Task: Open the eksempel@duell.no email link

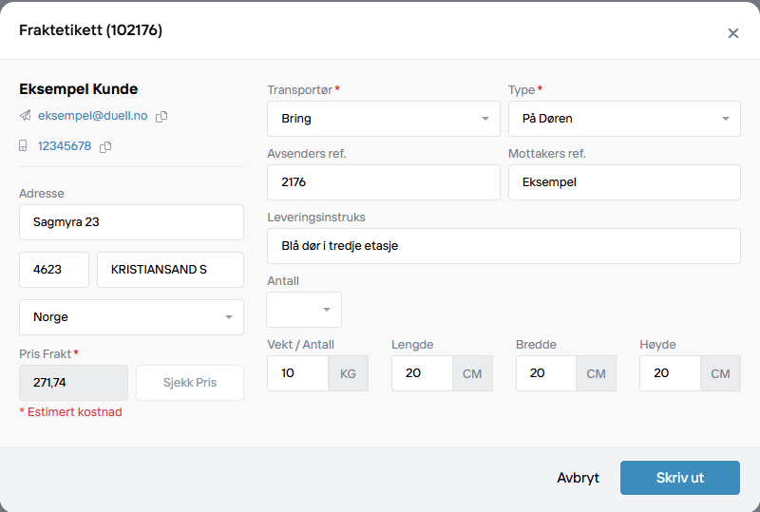Action: point(93,116)
